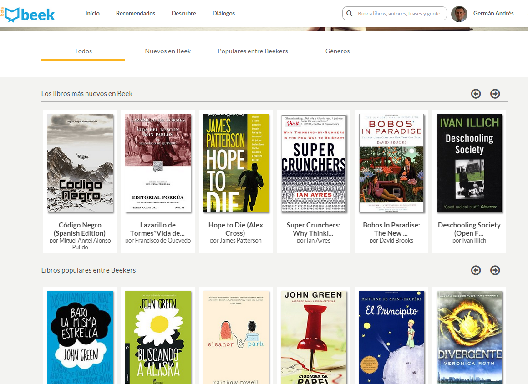Open Ciudades de Papel cover
Image resolution: width=528 pixels, height=384 pixels.
[314, 337]
